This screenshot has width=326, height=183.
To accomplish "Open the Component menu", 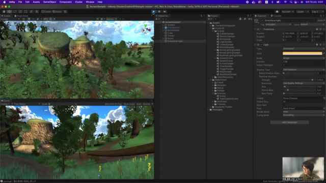I will pos(65,2).
